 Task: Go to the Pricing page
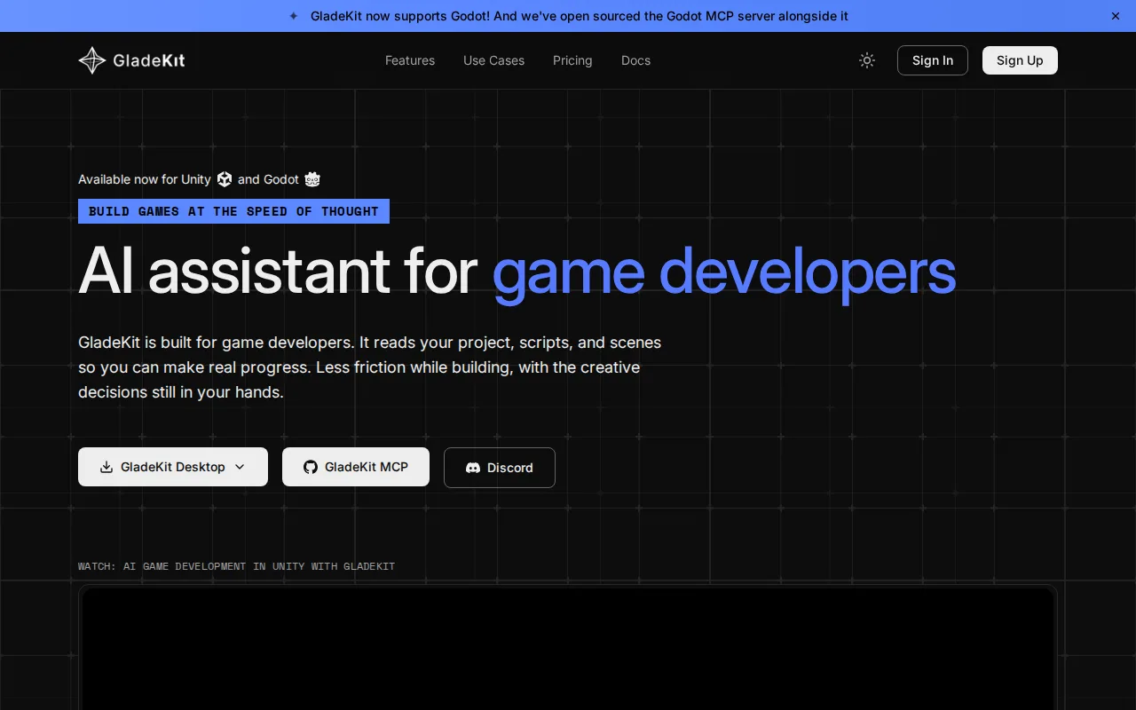(572, 60)
